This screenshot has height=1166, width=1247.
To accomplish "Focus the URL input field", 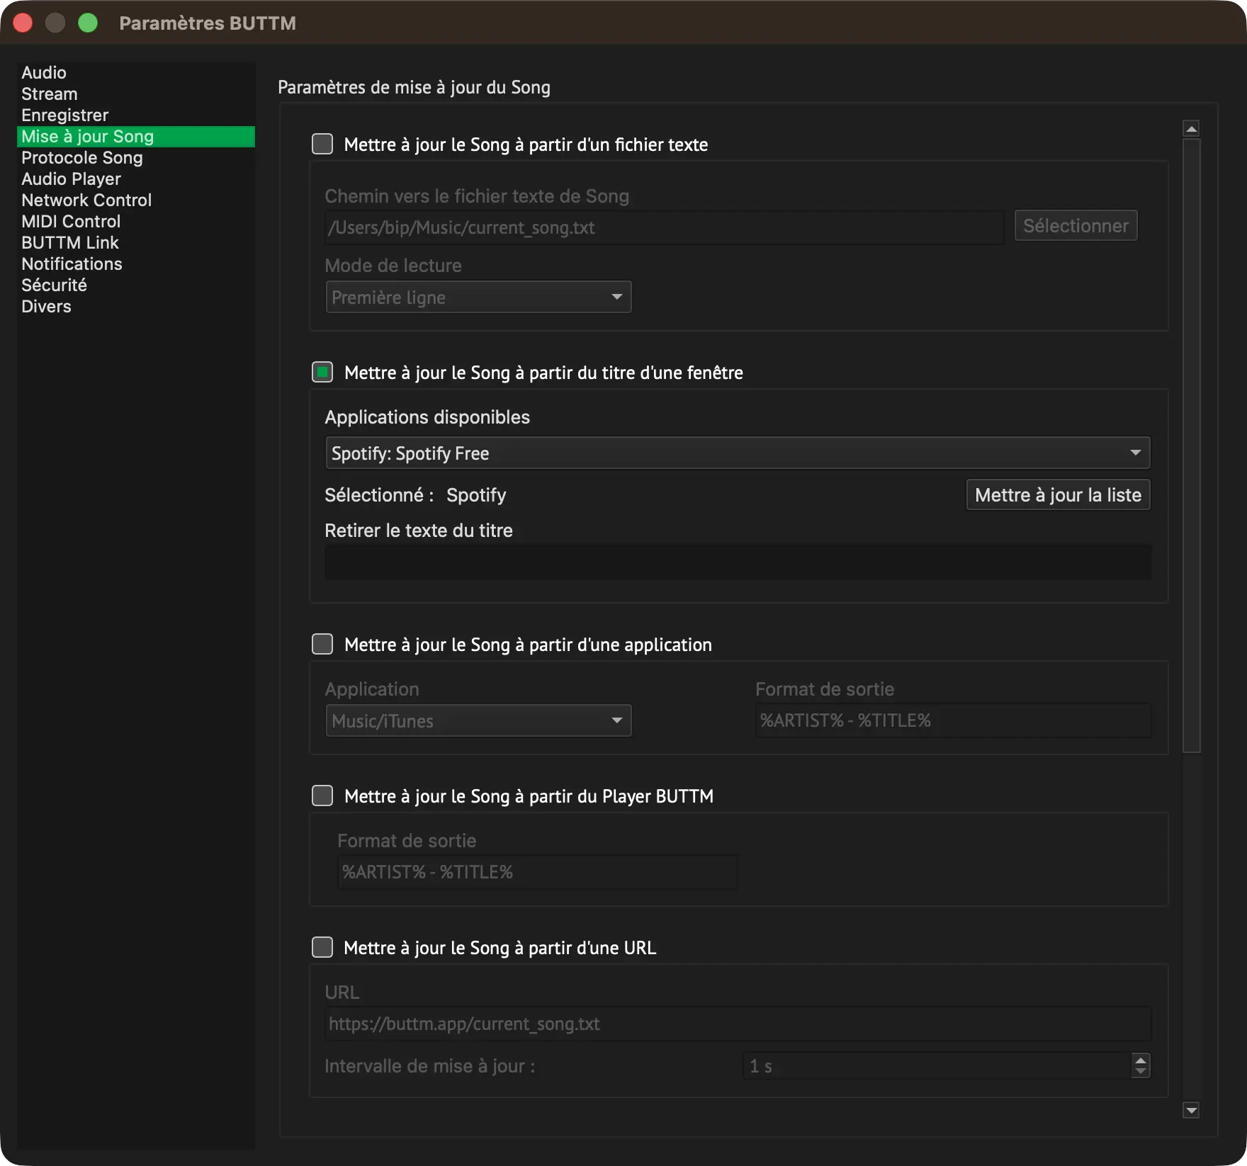I will (738, 1024).
